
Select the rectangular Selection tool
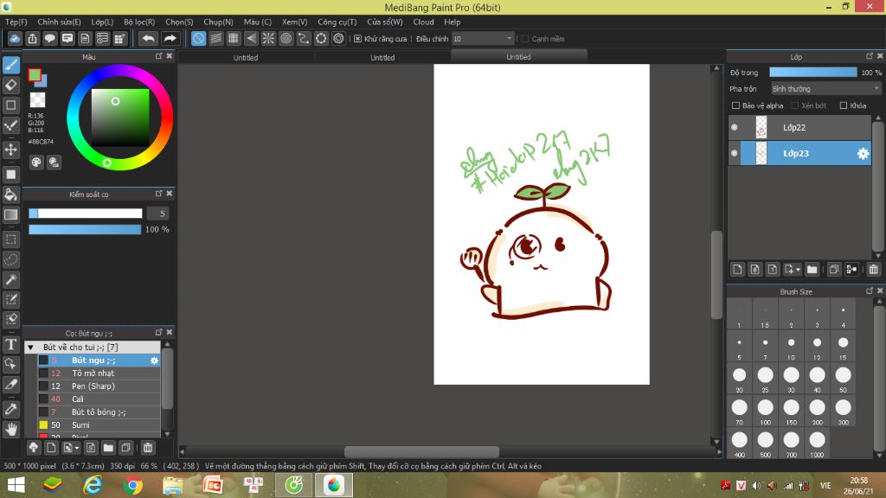[x=10, y=239]
